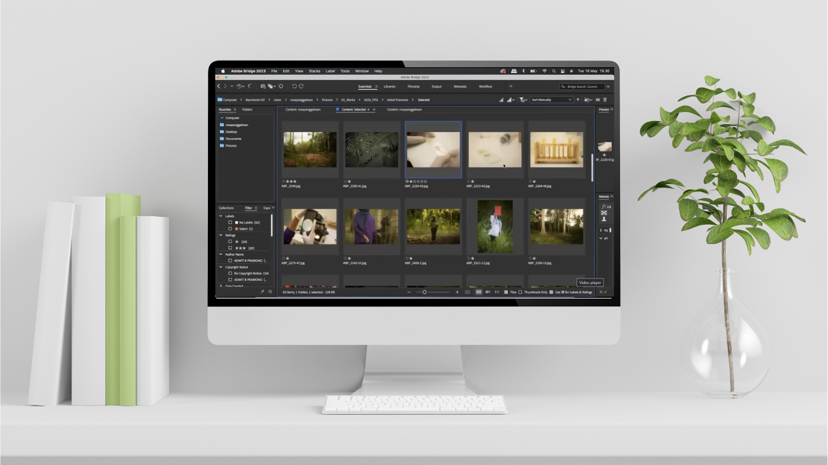Rotate image counterclockwise
This screenshot has height=465, width=828.
(x=295, y=87)
